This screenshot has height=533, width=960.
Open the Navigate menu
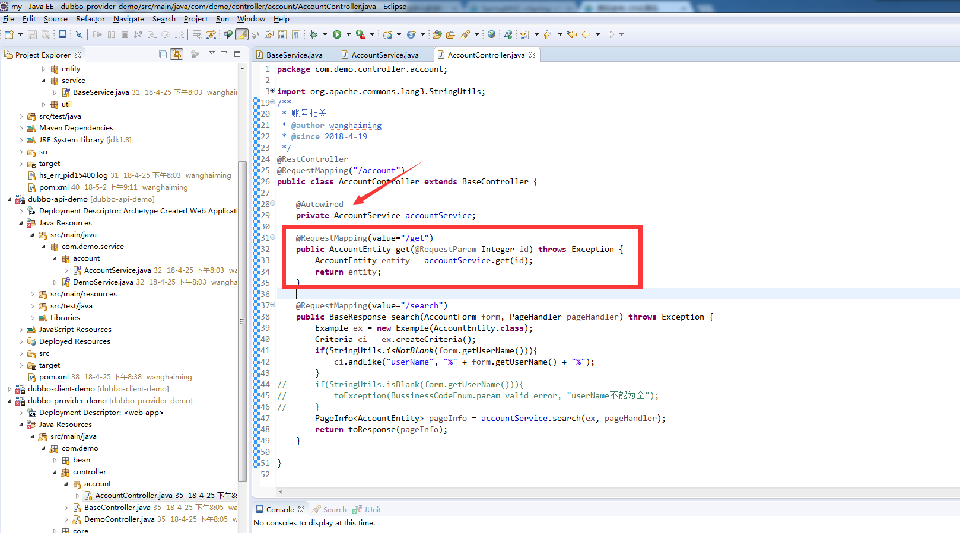pos(129,19)
